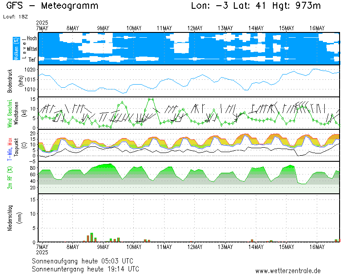Click 15MAY on the bottom date axis
Screen dimensions: 351x274
coord(287,247)
